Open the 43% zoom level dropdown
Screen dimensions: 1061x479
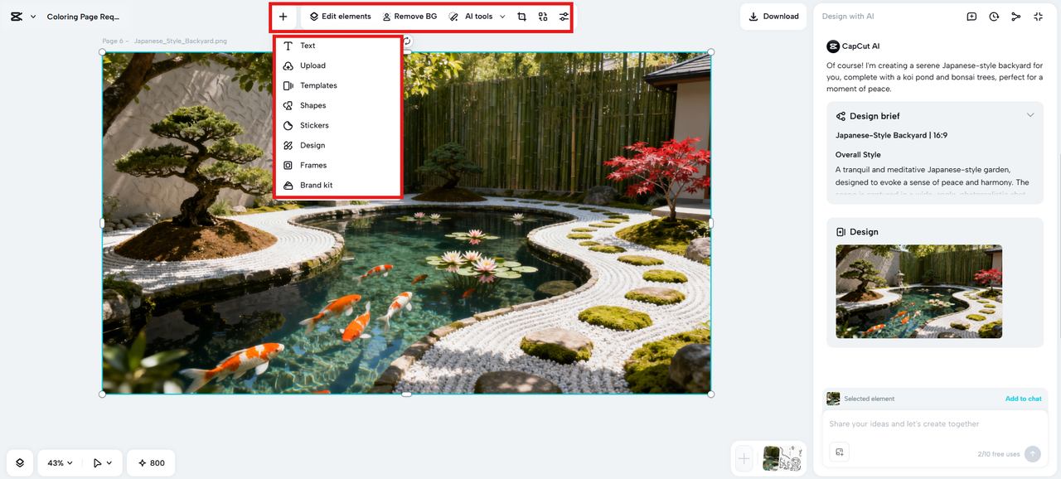tap(59, 462)
